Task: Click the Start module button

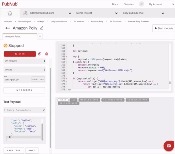Action: (164, 28)
